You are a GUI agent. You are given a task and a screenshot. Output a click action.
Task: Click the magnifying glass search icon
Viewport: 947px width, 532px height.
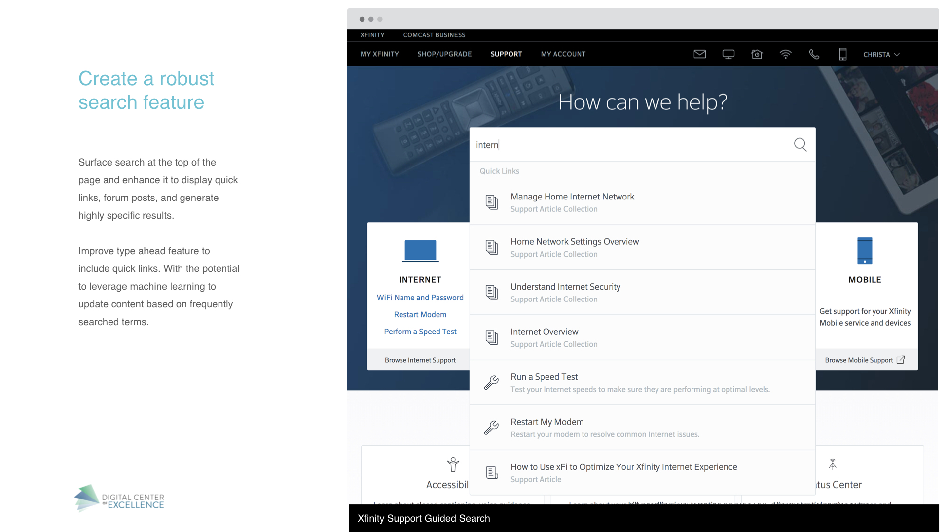click(800, 144)
